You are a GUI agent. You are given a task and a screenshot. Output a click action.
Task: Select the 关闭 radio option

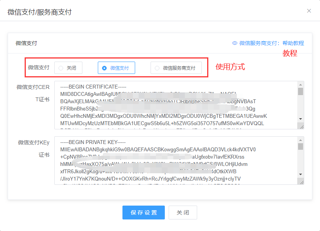click(x=68, y=68)
